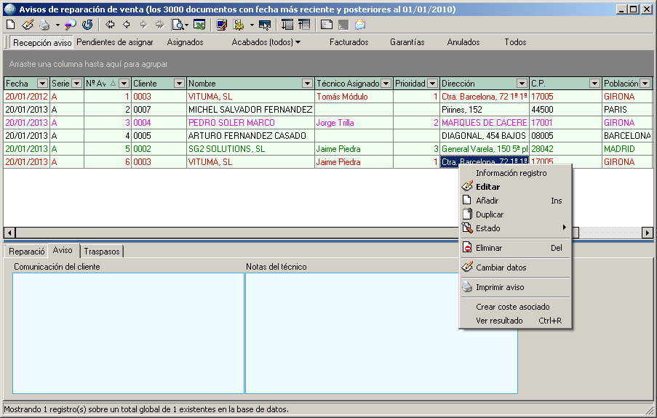Click the mail envelope toolbar icon

(x=360, y=25)
